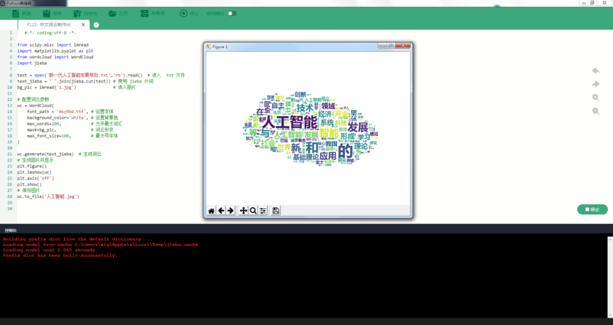The height and width of the screenshot is (325, 613).
Task: Click the zoom-out magnifier on editor's right
Action: click(596, 111)
